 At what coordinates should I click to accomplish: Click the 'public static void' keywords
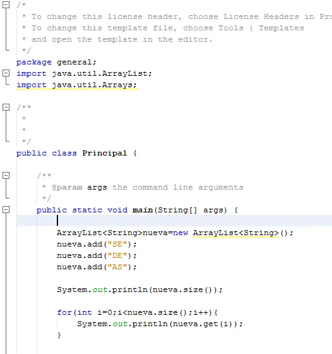pyautogui.click(x=82, y=210)
